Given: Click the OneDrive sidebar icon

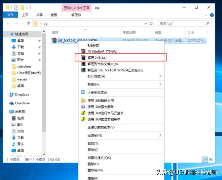Looking at the screenshot, I should click(11, 103).
